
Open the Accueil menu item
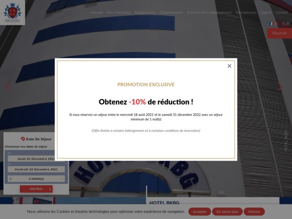97,13
